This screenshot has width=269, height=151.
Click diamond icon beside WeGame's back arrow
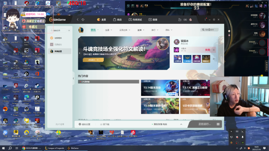[83, 19]
